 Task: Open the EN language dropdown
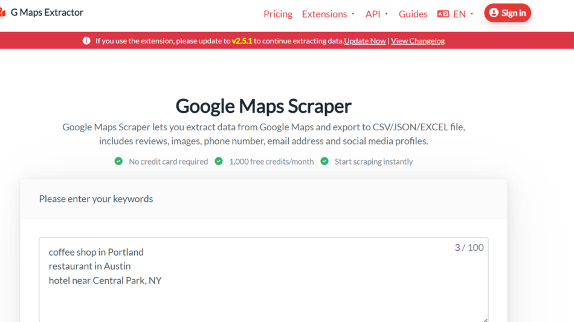coord(463,14)
